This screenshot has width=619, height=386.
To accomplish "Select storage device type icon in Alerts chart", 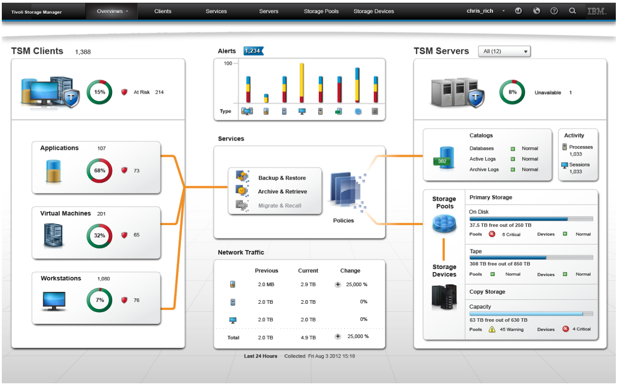I will coord(375,111).
